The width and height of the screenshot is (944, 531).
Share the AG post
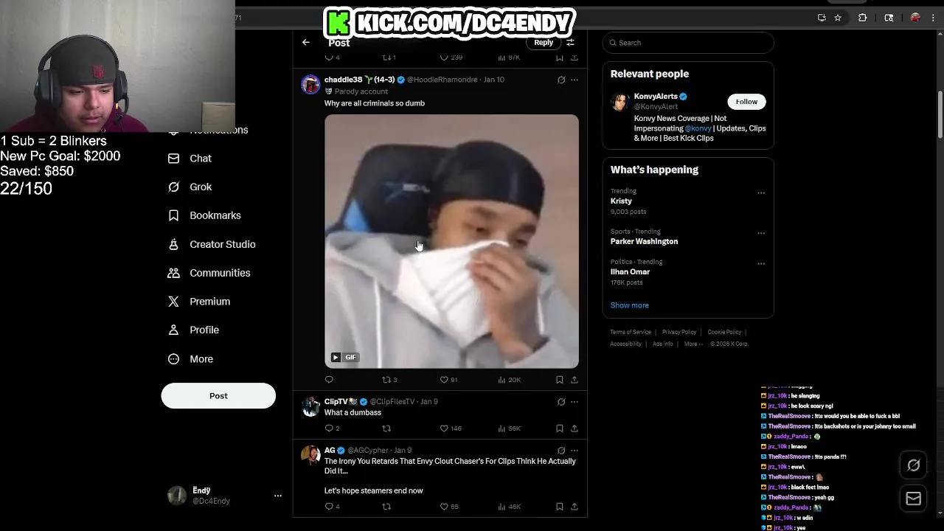575,507
